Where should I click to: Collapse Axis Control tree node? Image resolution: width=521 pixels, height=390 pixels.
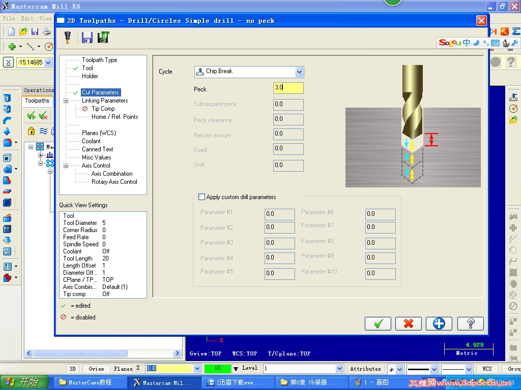(x=66, y=166)
